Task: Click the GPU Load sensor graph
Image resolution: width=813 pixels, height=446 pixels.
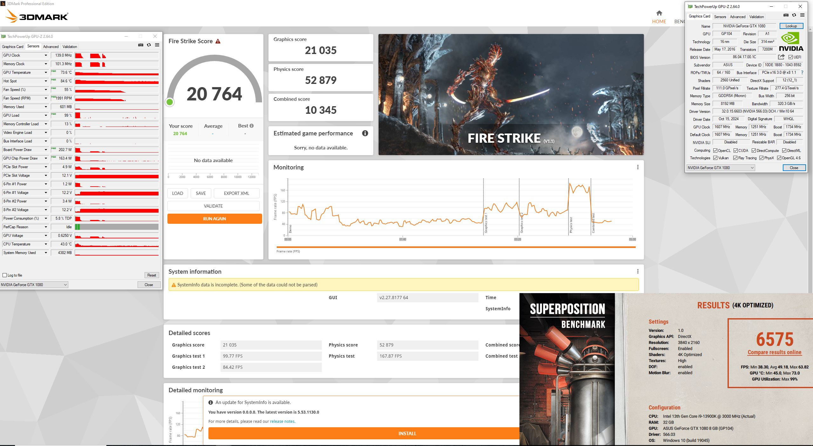Action: tap(117, 115)
